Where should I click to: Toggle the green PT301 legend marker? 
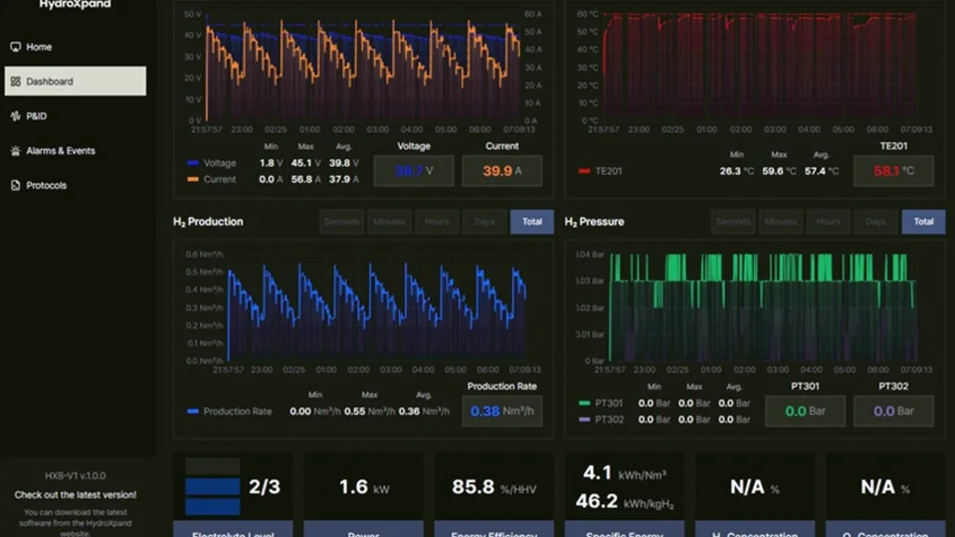pos(584,403)
